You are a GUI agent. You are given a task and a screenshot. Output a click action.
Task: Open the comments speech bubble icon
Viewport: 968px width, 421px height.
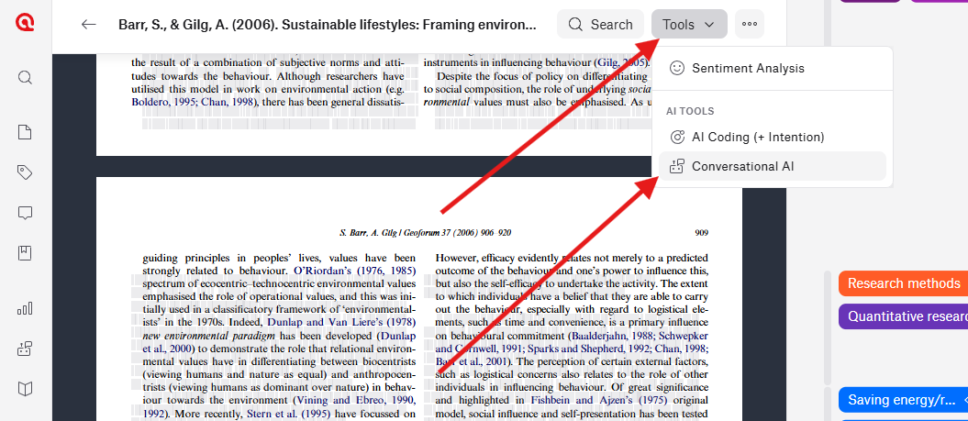(25, 213)
